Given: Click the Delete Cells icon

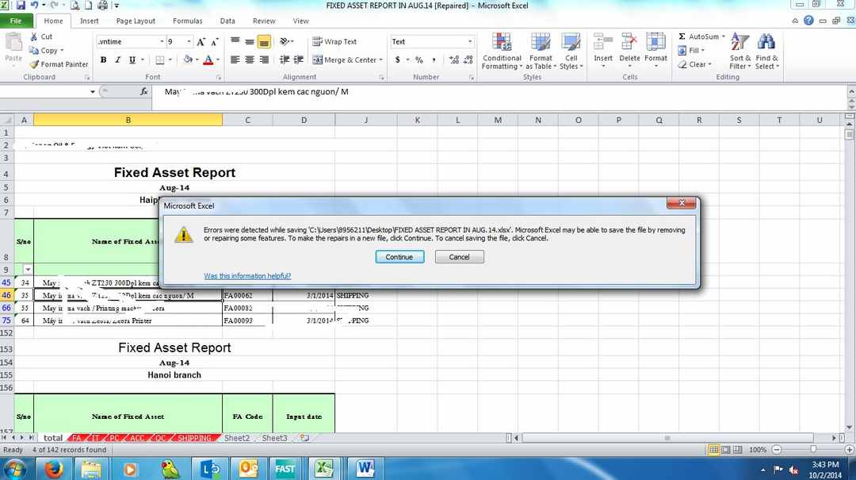Looking at the screenshot, I should point(629,43).
